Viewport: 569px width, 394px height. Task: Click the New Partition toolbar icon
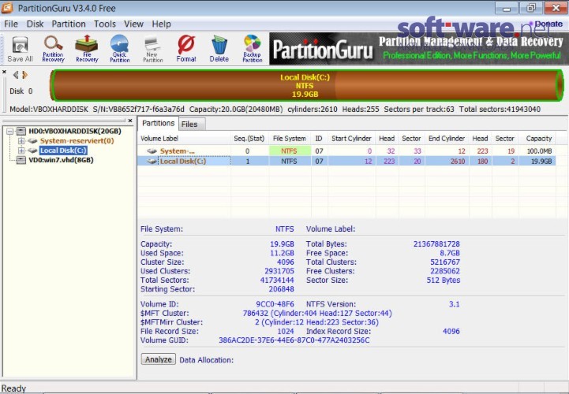153,50
